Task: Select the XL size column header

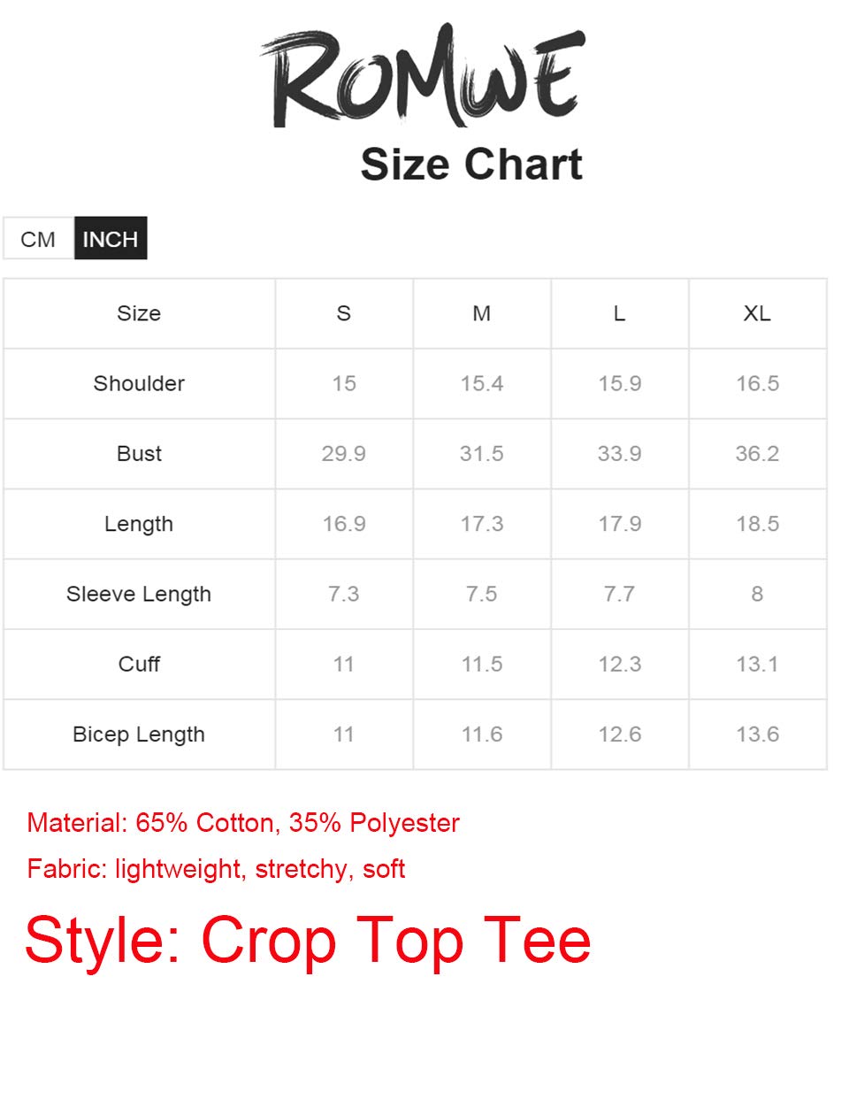Action: click(x=758, y=313)
